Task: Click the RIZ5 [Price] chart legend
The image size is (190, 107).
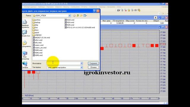Action: pyautogui.click(x=29, y=96)
